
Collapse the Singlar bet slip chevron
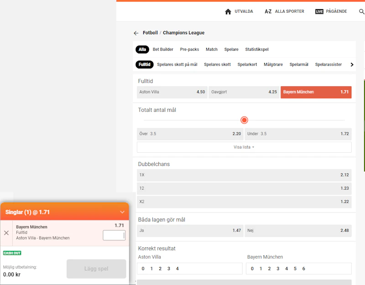pos(122,212)
